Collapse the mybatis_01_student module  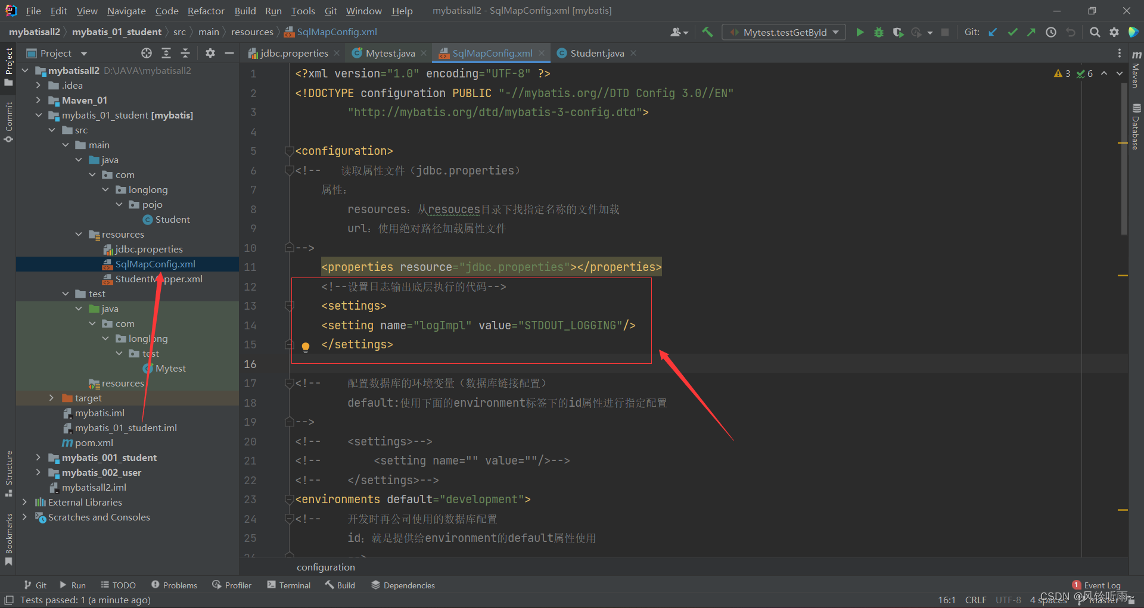(38, 115)
